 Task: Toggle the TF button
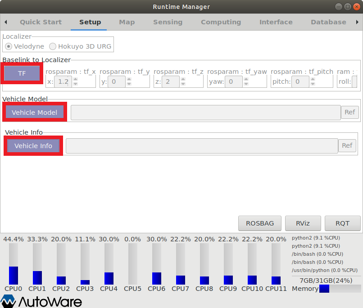22,73
